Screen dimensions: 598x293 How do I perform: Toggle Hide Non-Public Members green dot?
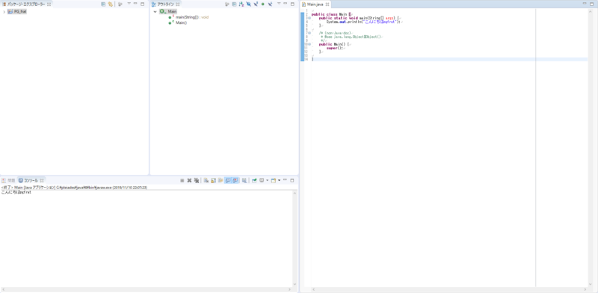pos(263,4)
